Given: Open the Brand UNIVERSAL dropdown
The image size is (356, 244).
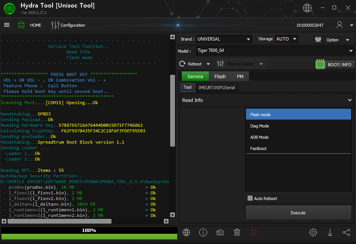Looking at the screenshot, I should coord(224,39).
